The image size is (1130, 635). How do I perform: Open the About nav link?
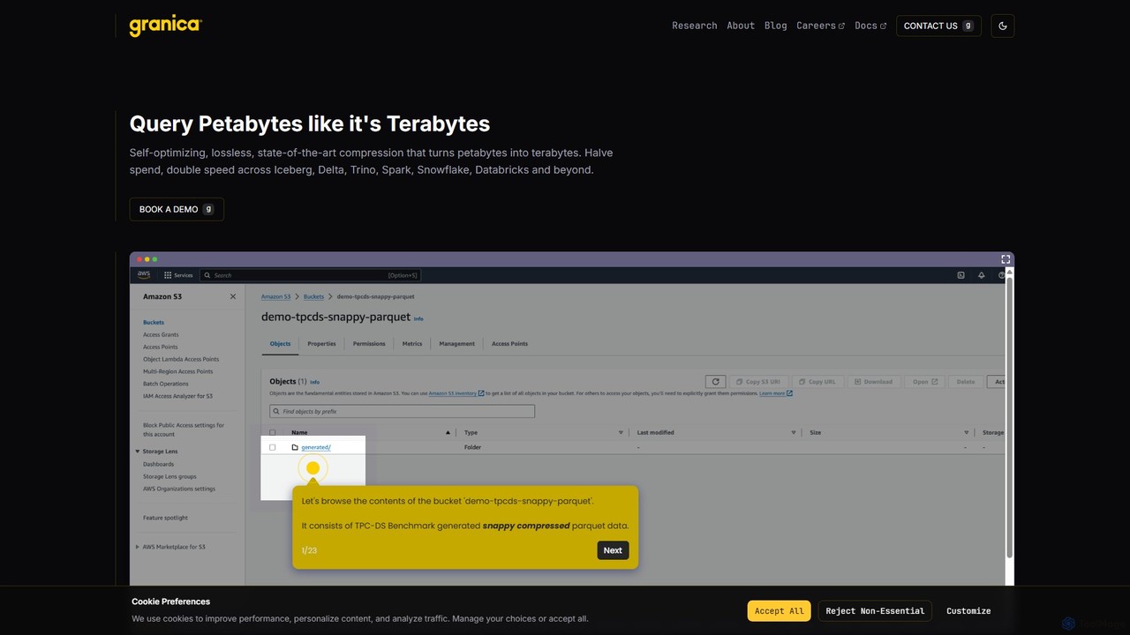(x=741, y=26)
